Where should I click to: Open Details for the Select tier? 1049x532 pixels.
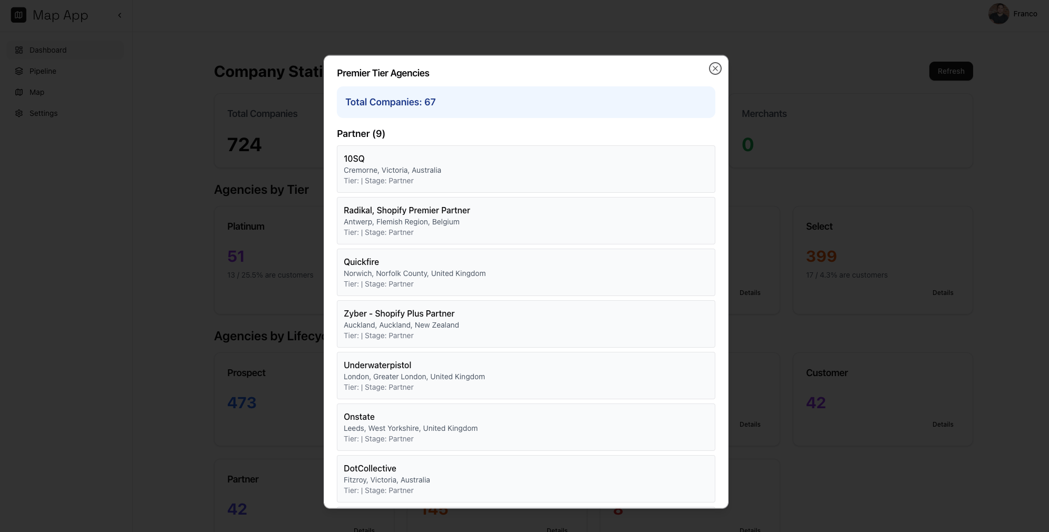click(943, 292)
